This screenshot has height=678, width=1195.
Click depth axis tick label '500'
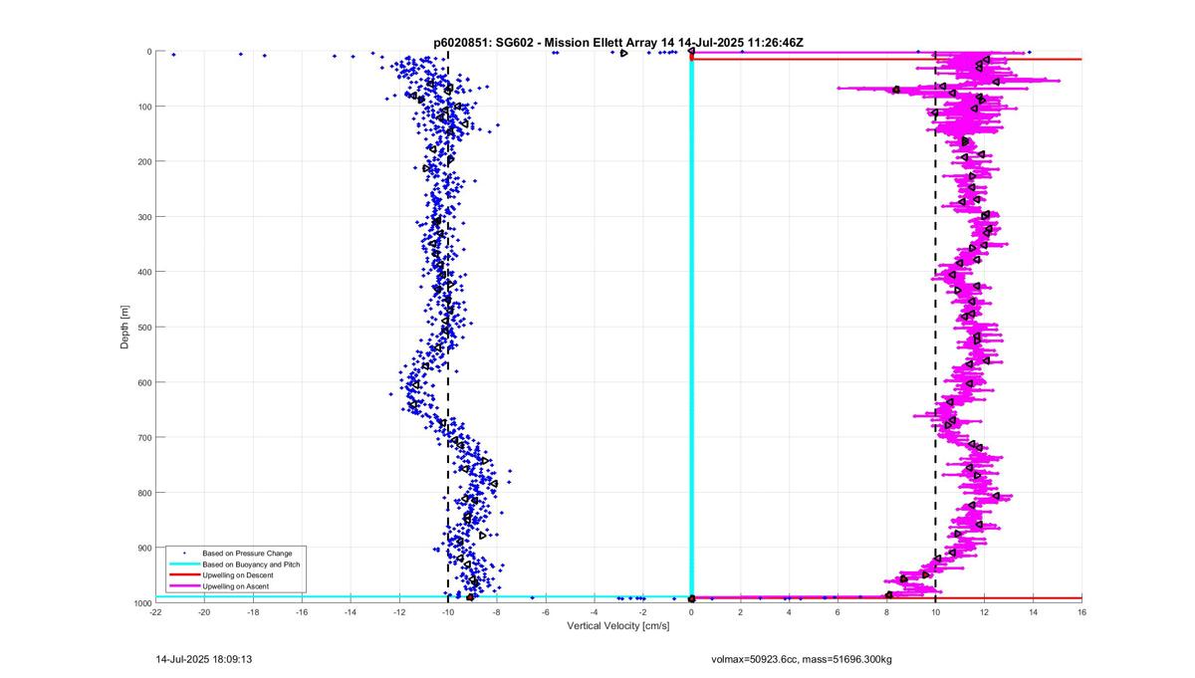[x=143, y=328]
